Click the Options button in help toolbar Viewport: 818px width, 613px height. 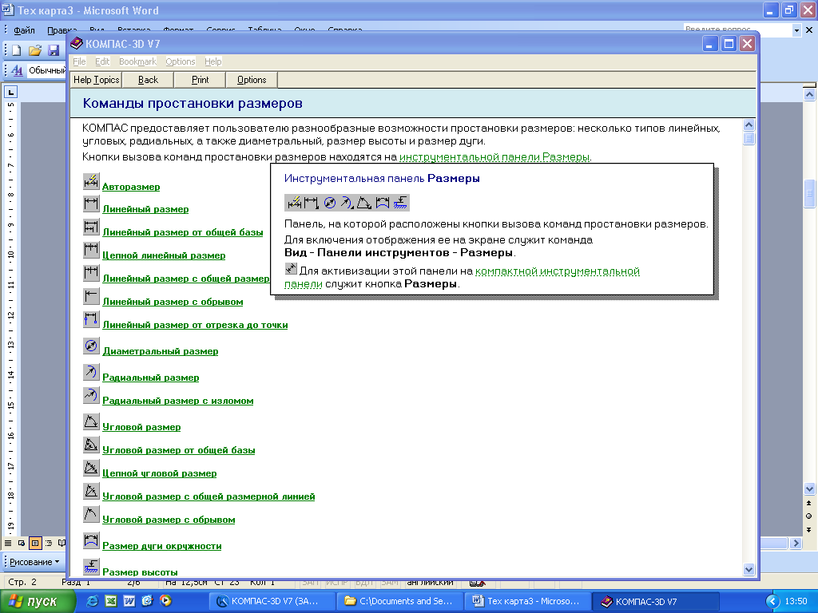click(x=252, y=80)
